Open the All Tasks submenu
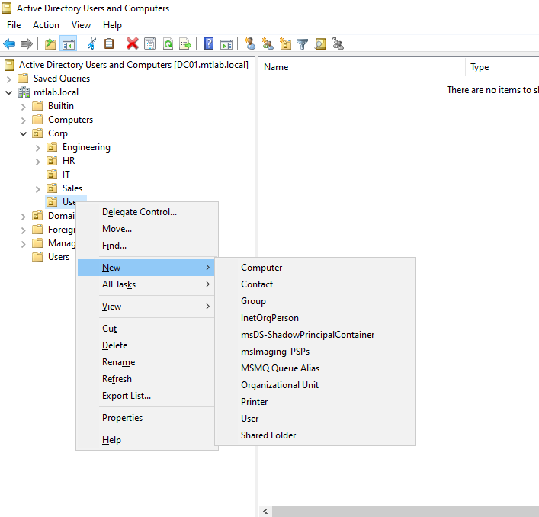Screen dimensions: 539x517 (146, 284)
